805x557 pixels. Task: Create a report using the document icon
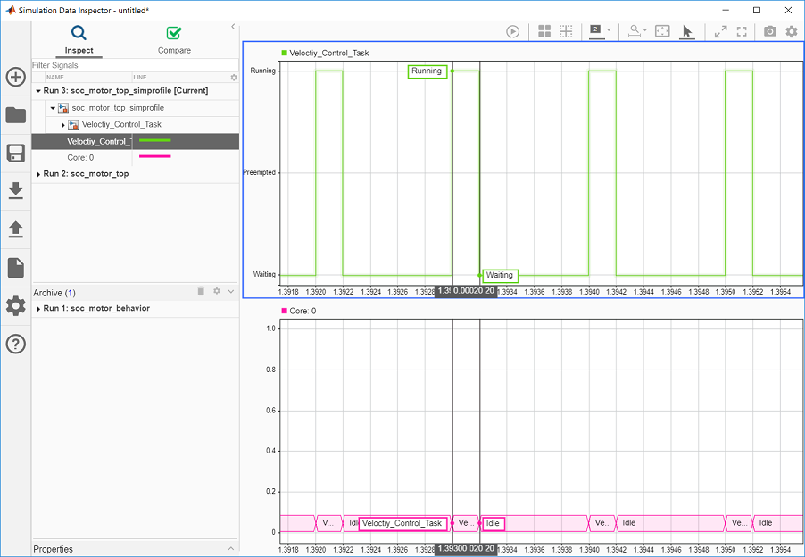(x=15, y=268)
